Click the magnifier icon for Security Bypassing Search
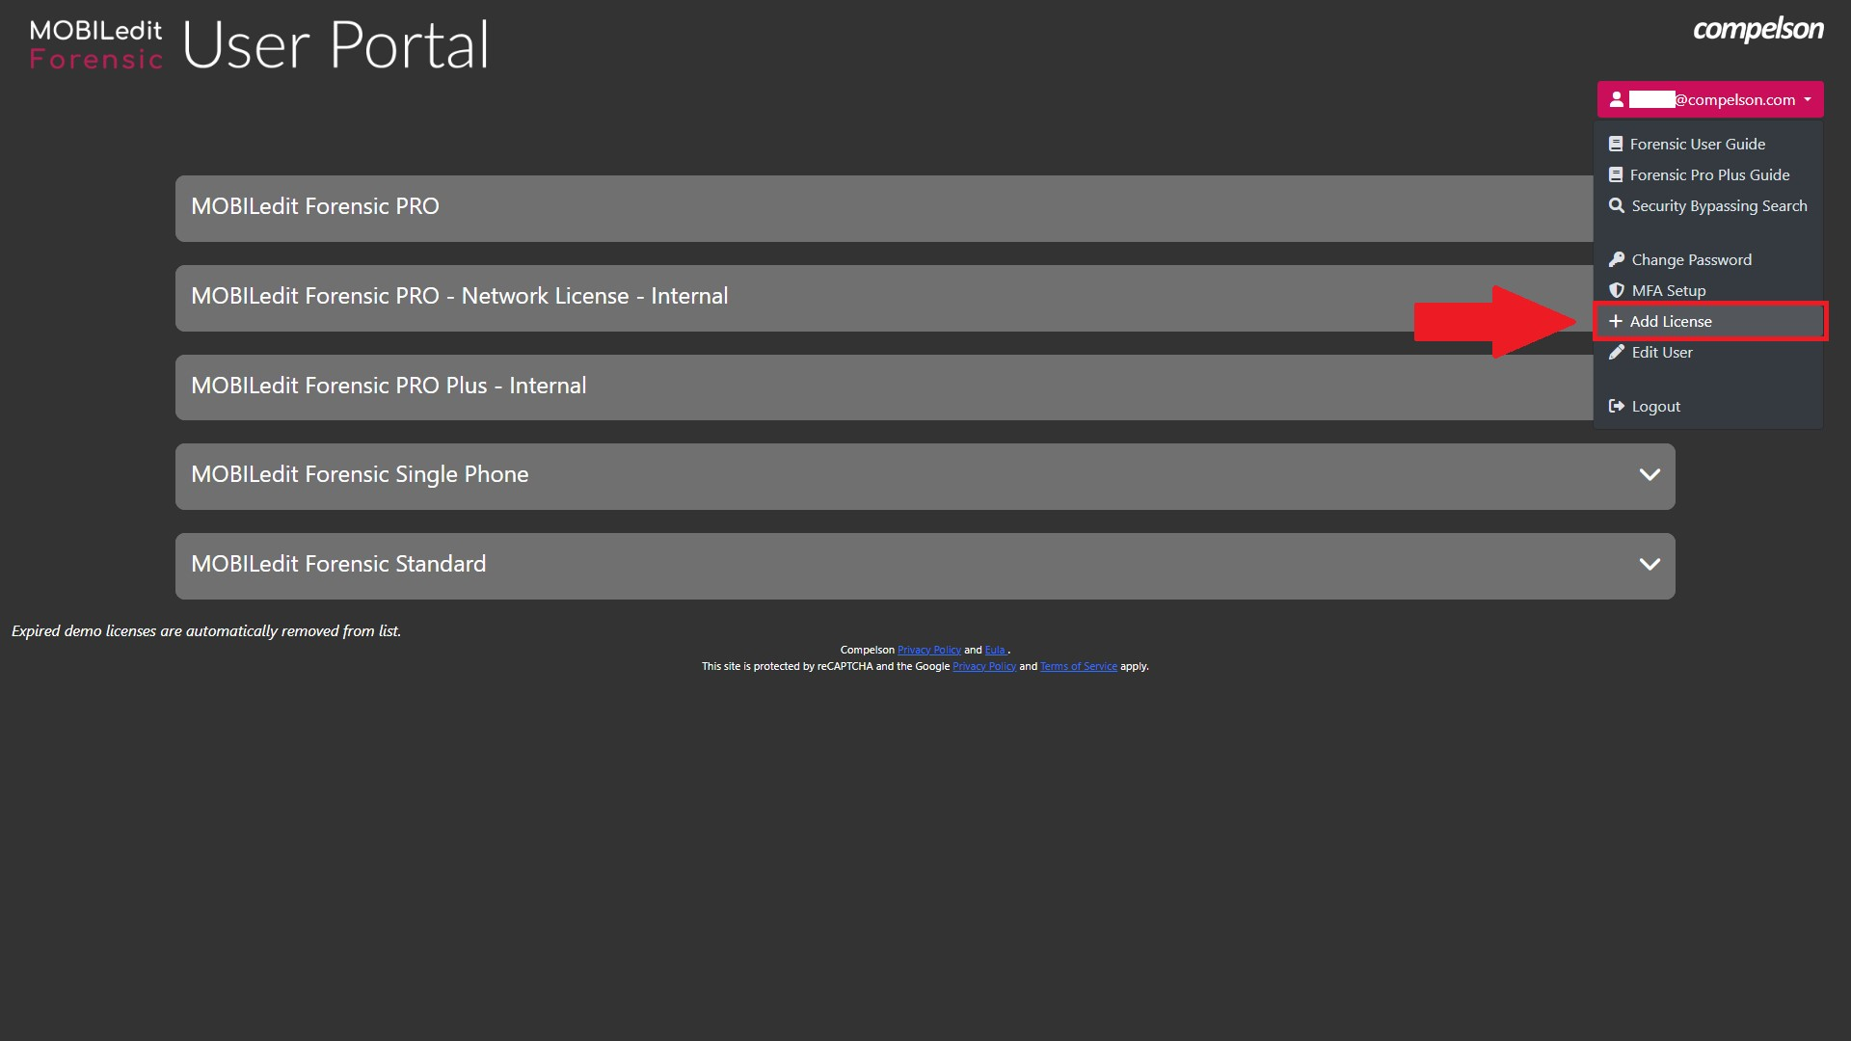 click(1617, 205)
